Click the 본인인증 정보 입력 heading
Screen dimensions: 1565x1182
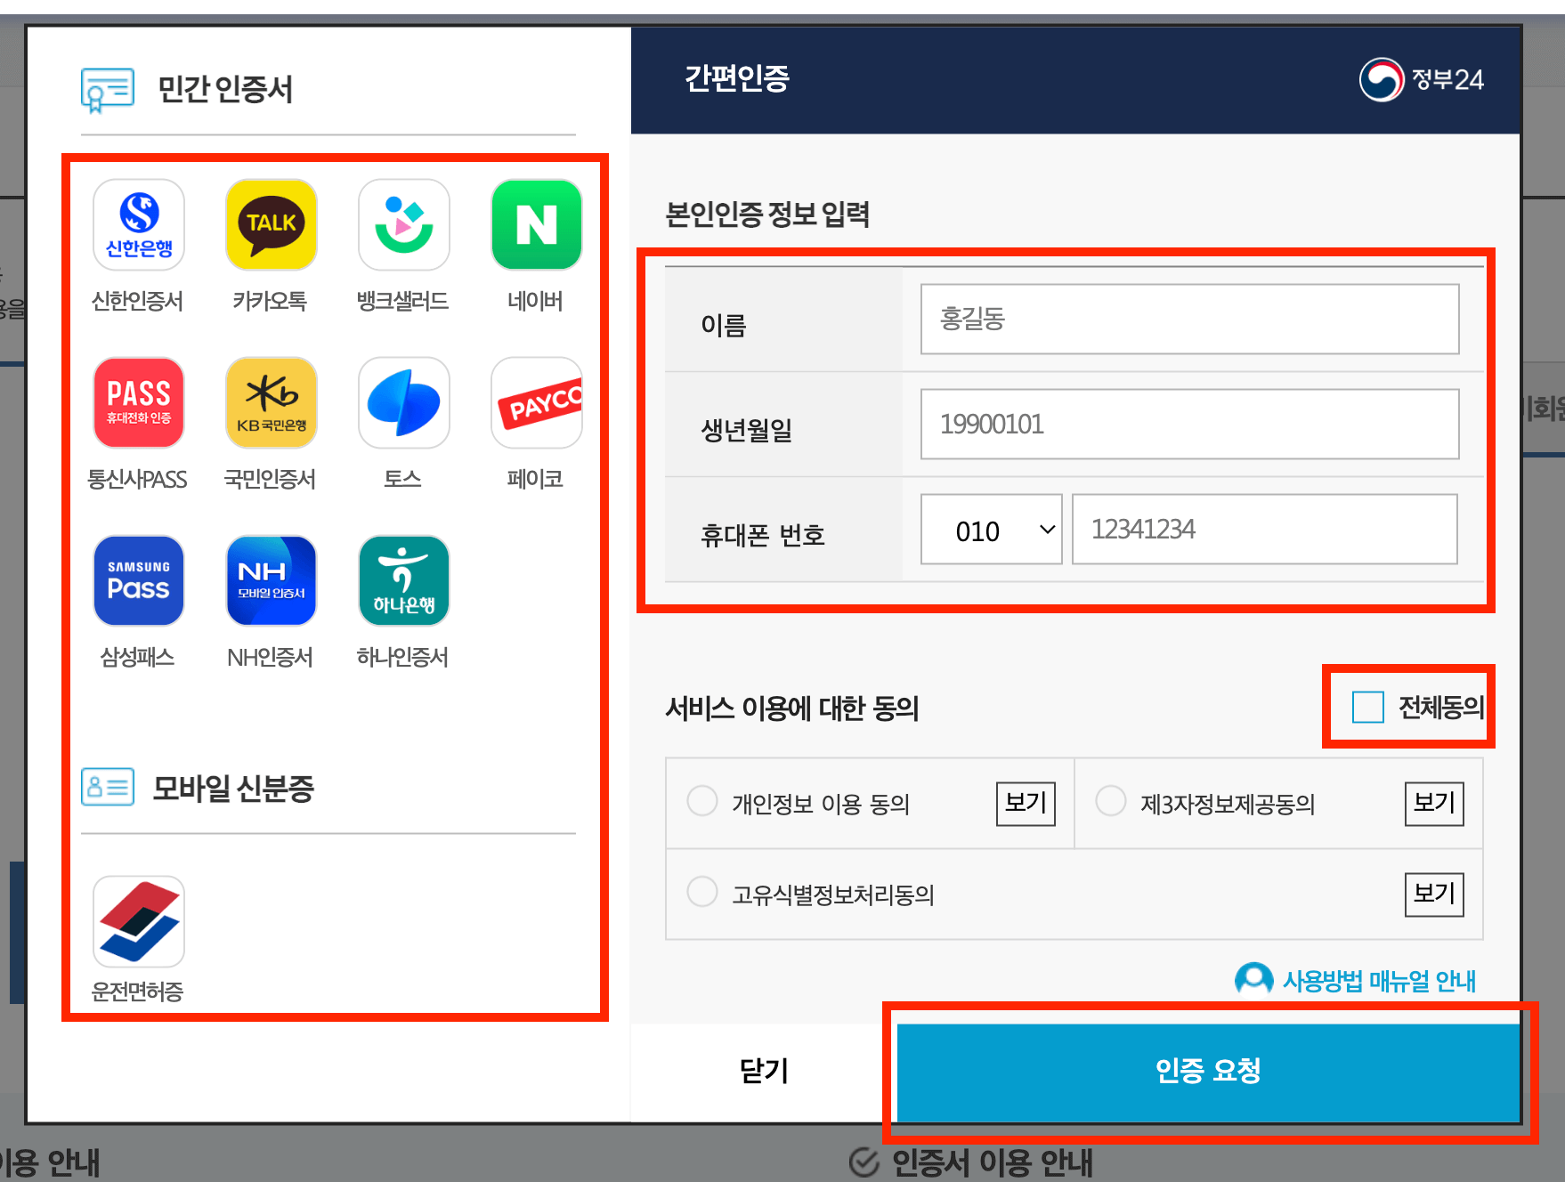(767, 215)
